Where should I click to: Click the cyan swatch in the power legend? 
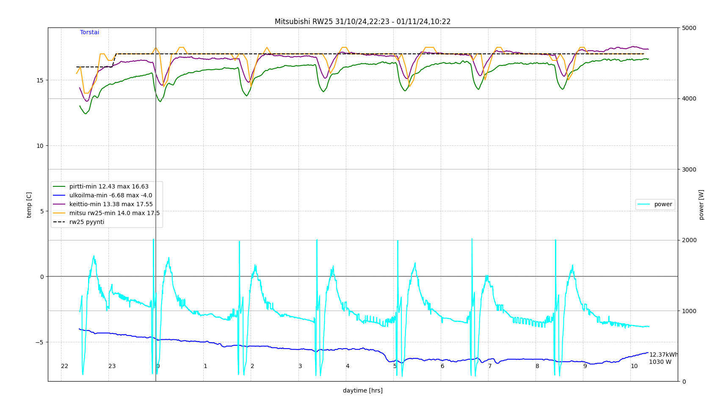point(644,205)
